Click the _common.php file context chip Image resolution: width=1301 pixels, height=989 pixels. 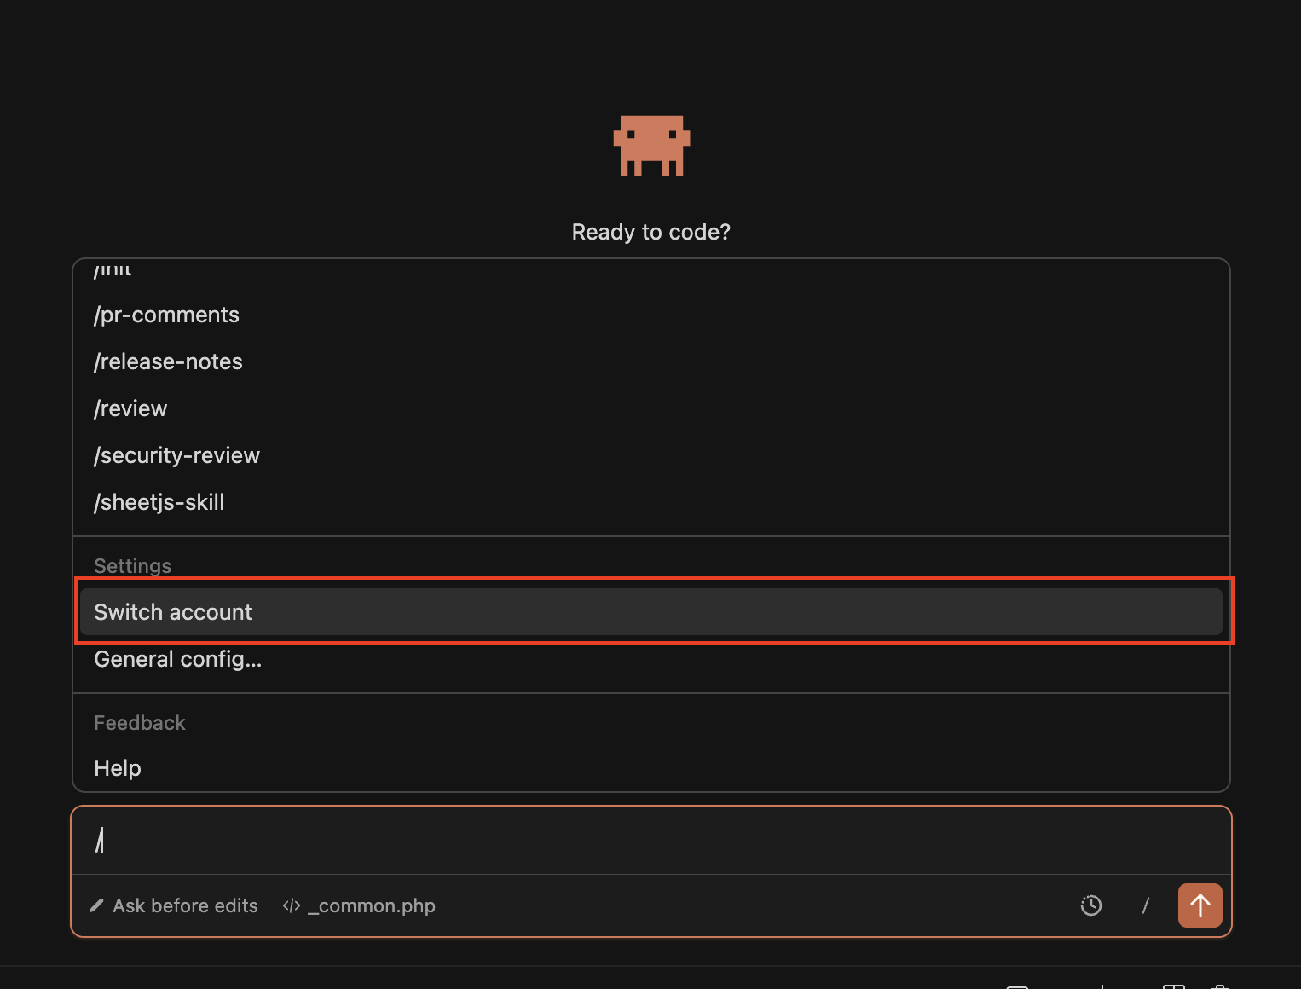[359, 905]
